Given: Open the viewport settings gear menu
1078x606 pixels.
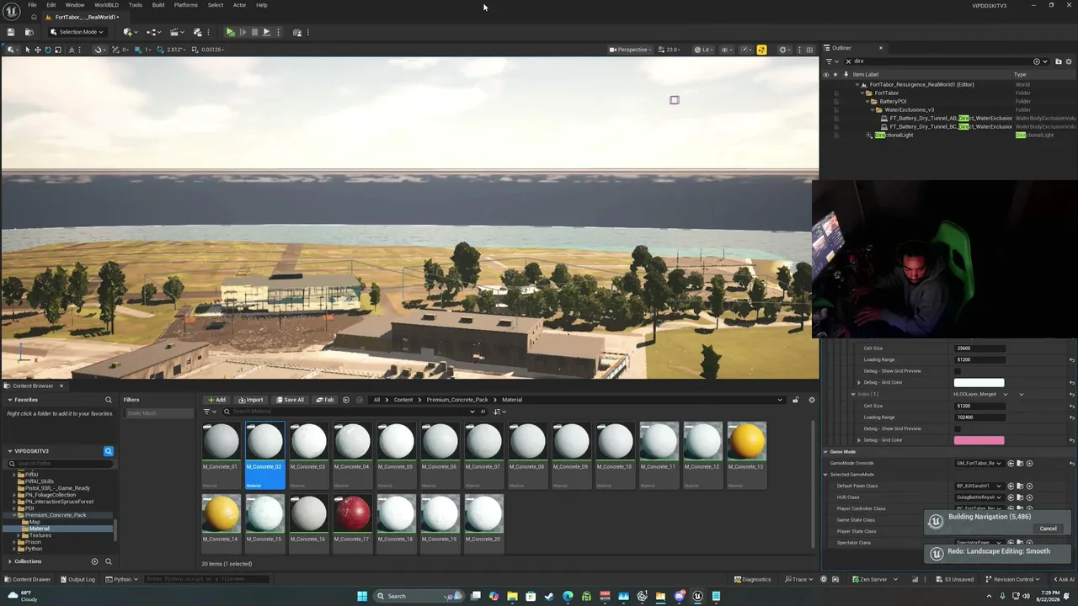Looking at the screenshot, I should (x=784, y=50).
